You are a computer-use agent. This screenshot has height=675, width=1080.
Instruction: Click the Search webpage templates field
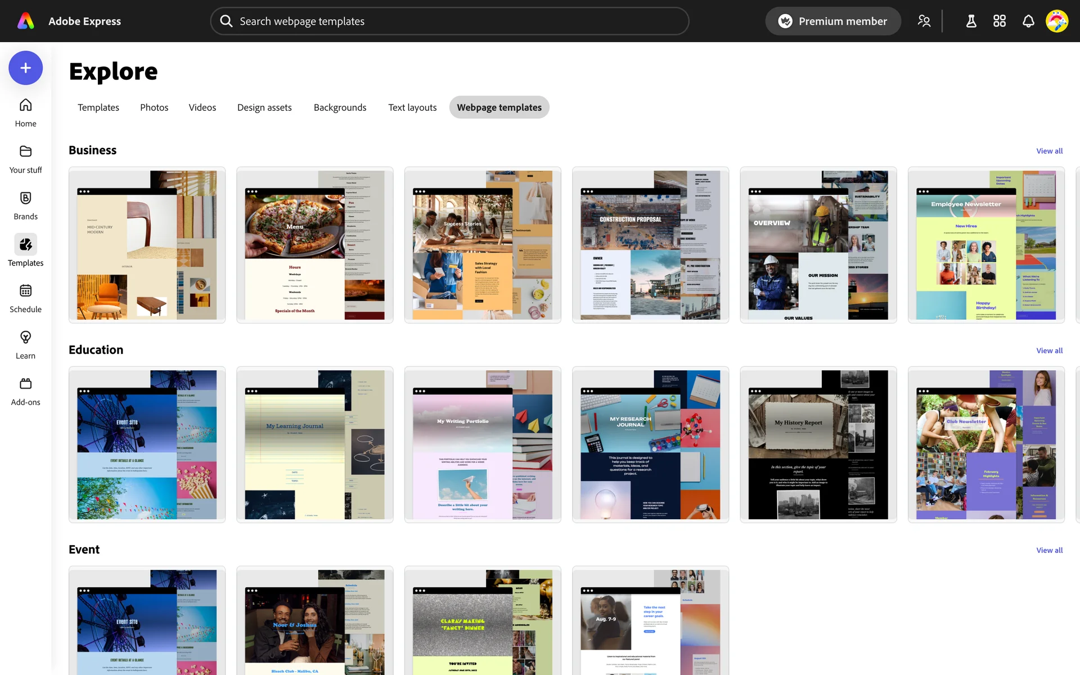coord(450,21)
